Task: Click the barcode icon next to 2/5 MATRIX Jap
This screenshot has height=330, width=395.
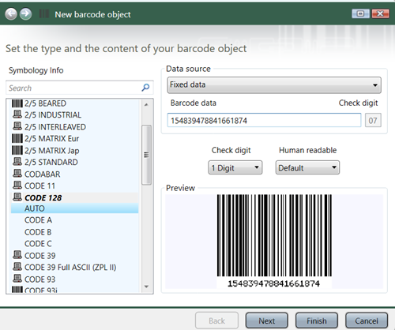Action: pos(17,150)
